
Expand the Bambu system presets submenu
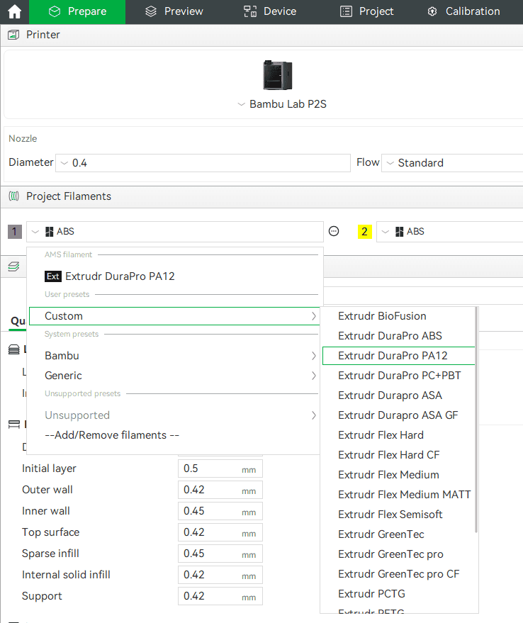tap(174, 356)
